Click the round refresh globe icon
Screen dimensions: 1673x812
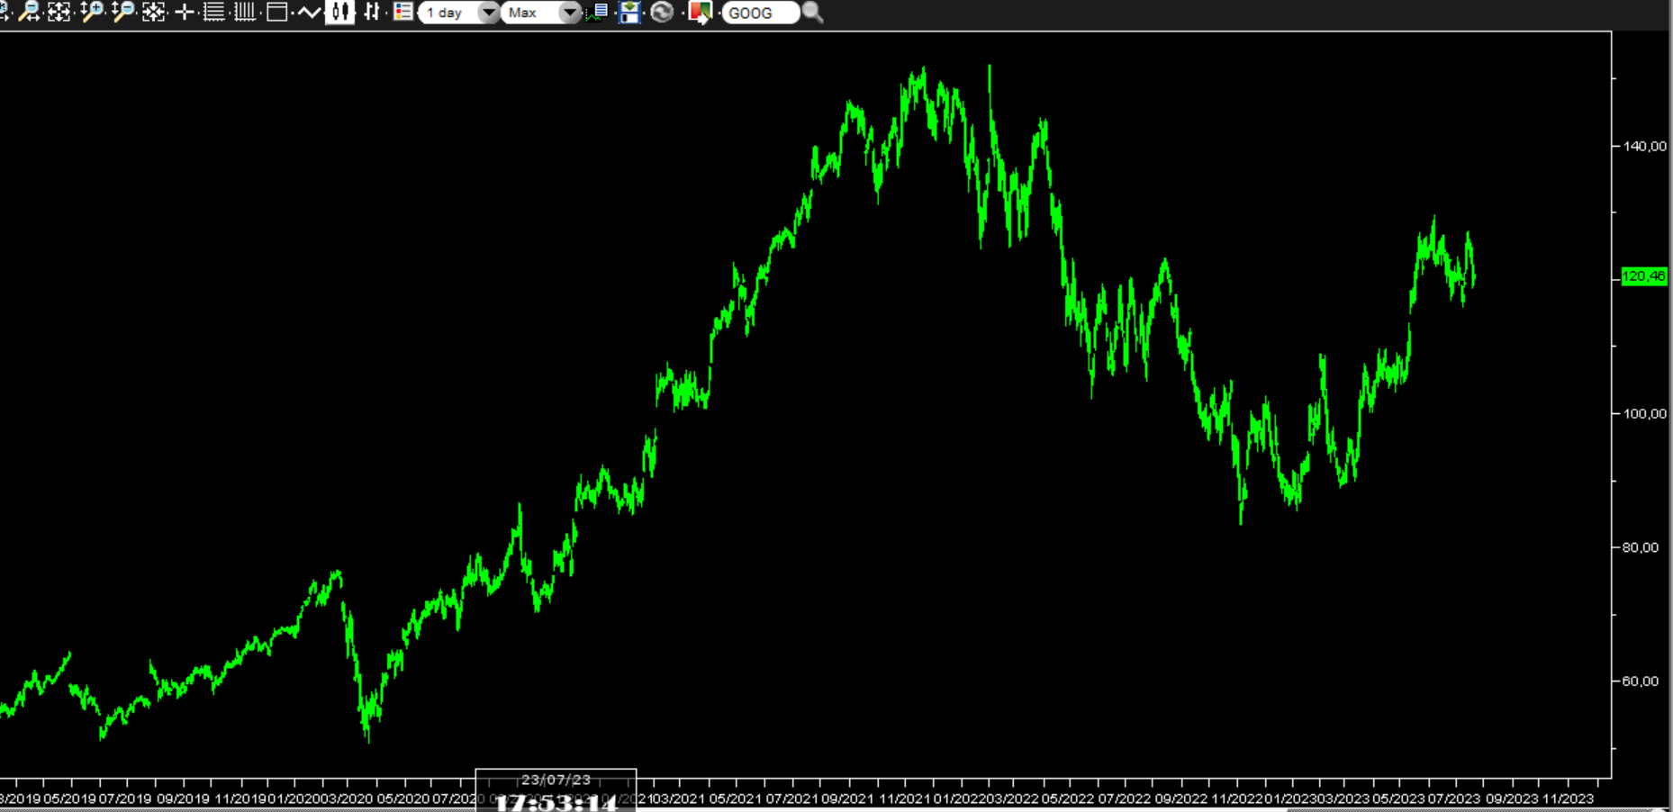pyautogui.click(x=662, y=12)
